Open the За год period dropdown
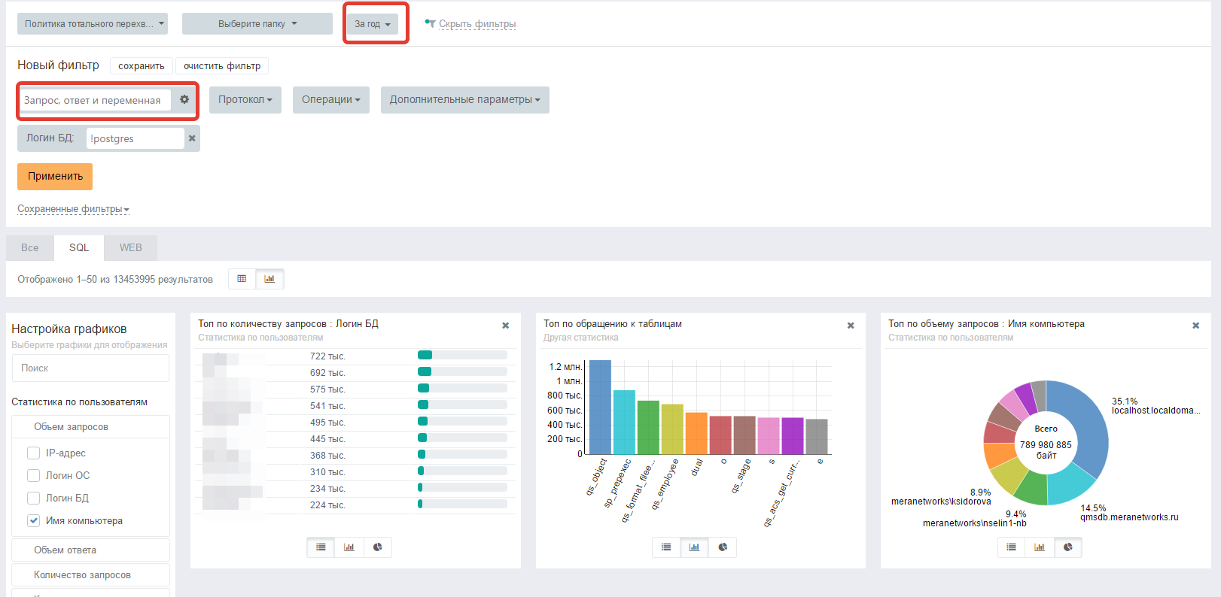1221x597 pixels. pos(372,24)
